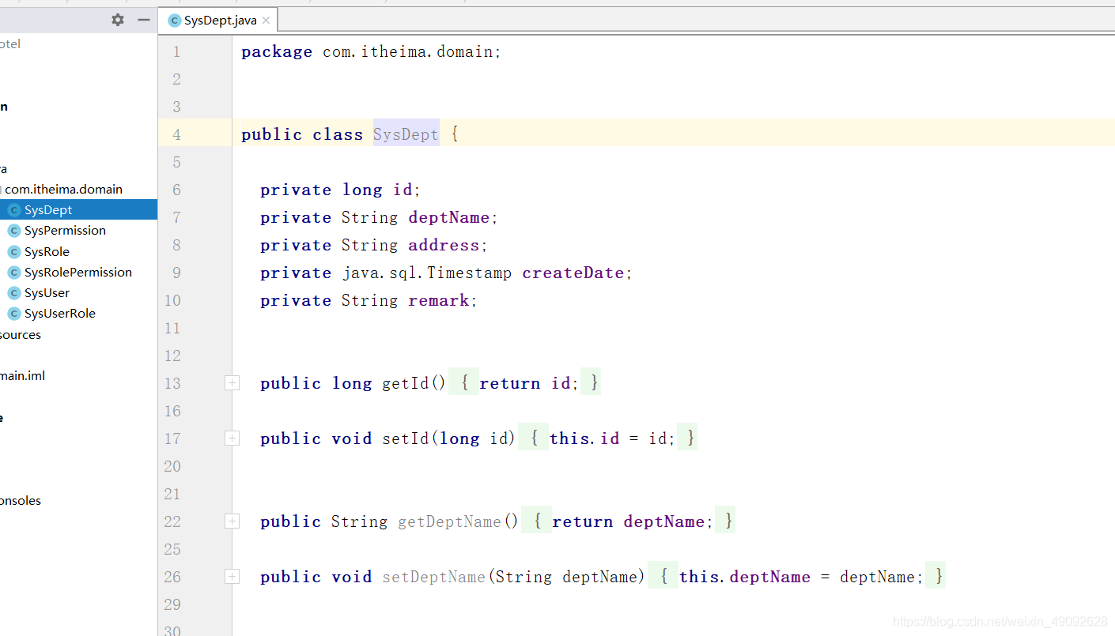
Task: Click setDeptName method name in code
Action: 433,577
